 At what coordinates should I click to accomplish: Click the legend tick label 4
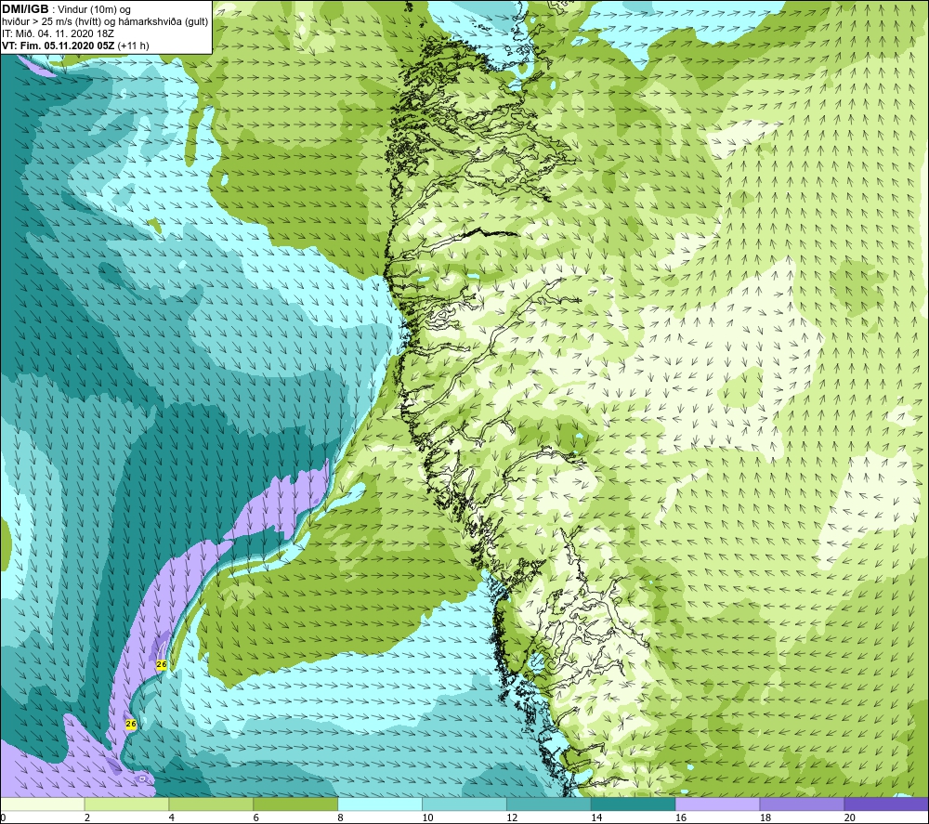(171, 817)
